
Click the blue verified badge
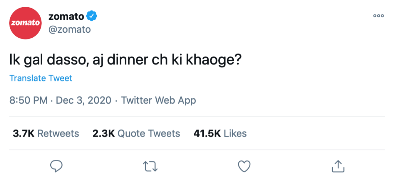92,16
